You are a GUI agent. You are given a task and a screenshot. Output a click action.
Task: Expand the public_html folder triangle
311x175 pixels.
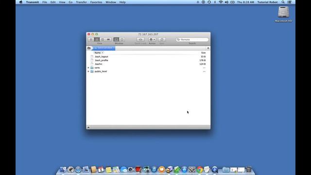coord(88,71)
